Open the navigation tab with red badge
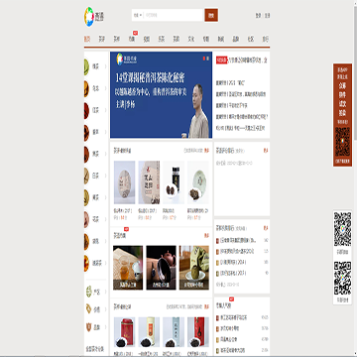The width and height of the screenshot is (357, 357). click(132, 39)
